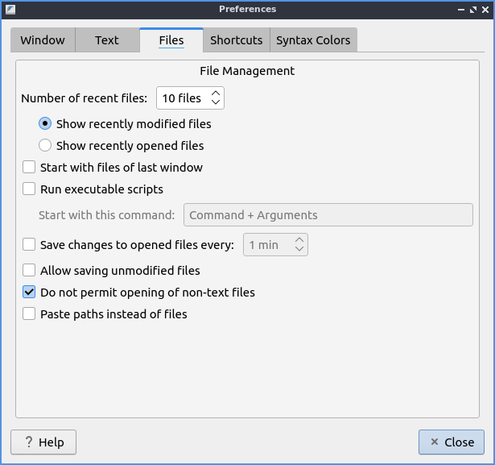Click the app icon in the title bar

coord(10,10)
